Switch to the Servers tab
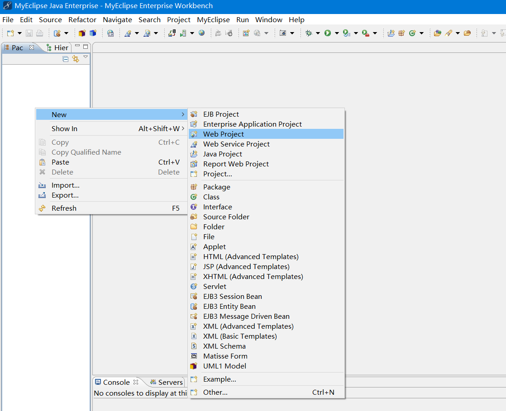Image resolution: width=506 pixels, height=411 pixels. 167,383
